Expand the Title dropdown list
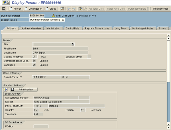This screenshot has width=171, height=130. point(73,44)
